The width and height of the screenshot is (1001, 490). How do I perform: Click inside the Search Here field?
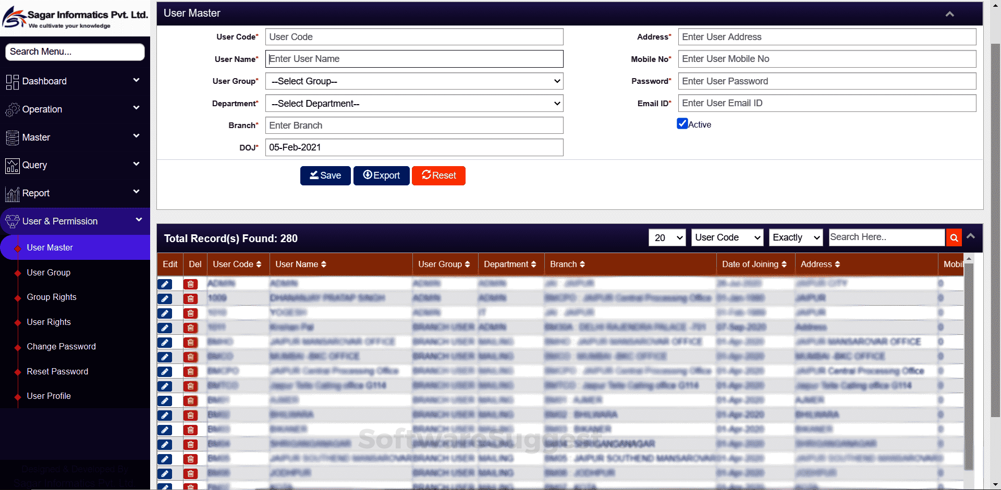coord(886,237)
